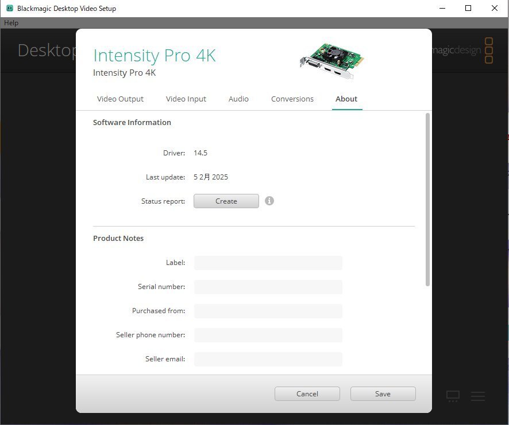This screenshot has width=509, height=425.
Task: Open the Video Input tab
Action: click(186, 99)
